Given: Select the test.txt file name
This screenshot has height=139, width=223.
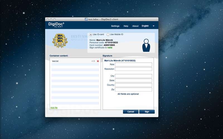Looking at the screenshot, I should (55, 61).
